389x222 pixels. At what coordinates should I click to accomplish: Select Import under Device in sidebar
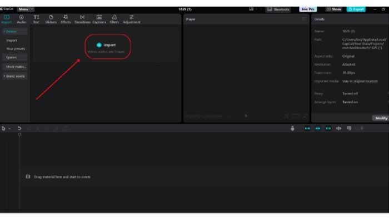[12, 41]
